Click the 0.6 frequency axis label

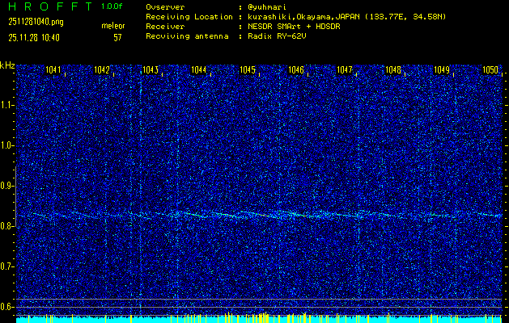tap(7, 306)
